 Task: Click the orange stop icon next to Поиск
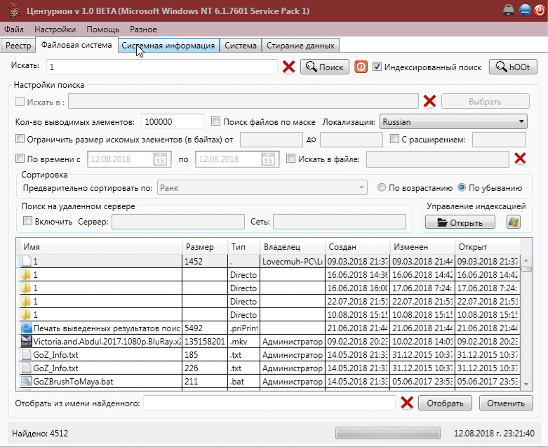[x=361, y=67]
